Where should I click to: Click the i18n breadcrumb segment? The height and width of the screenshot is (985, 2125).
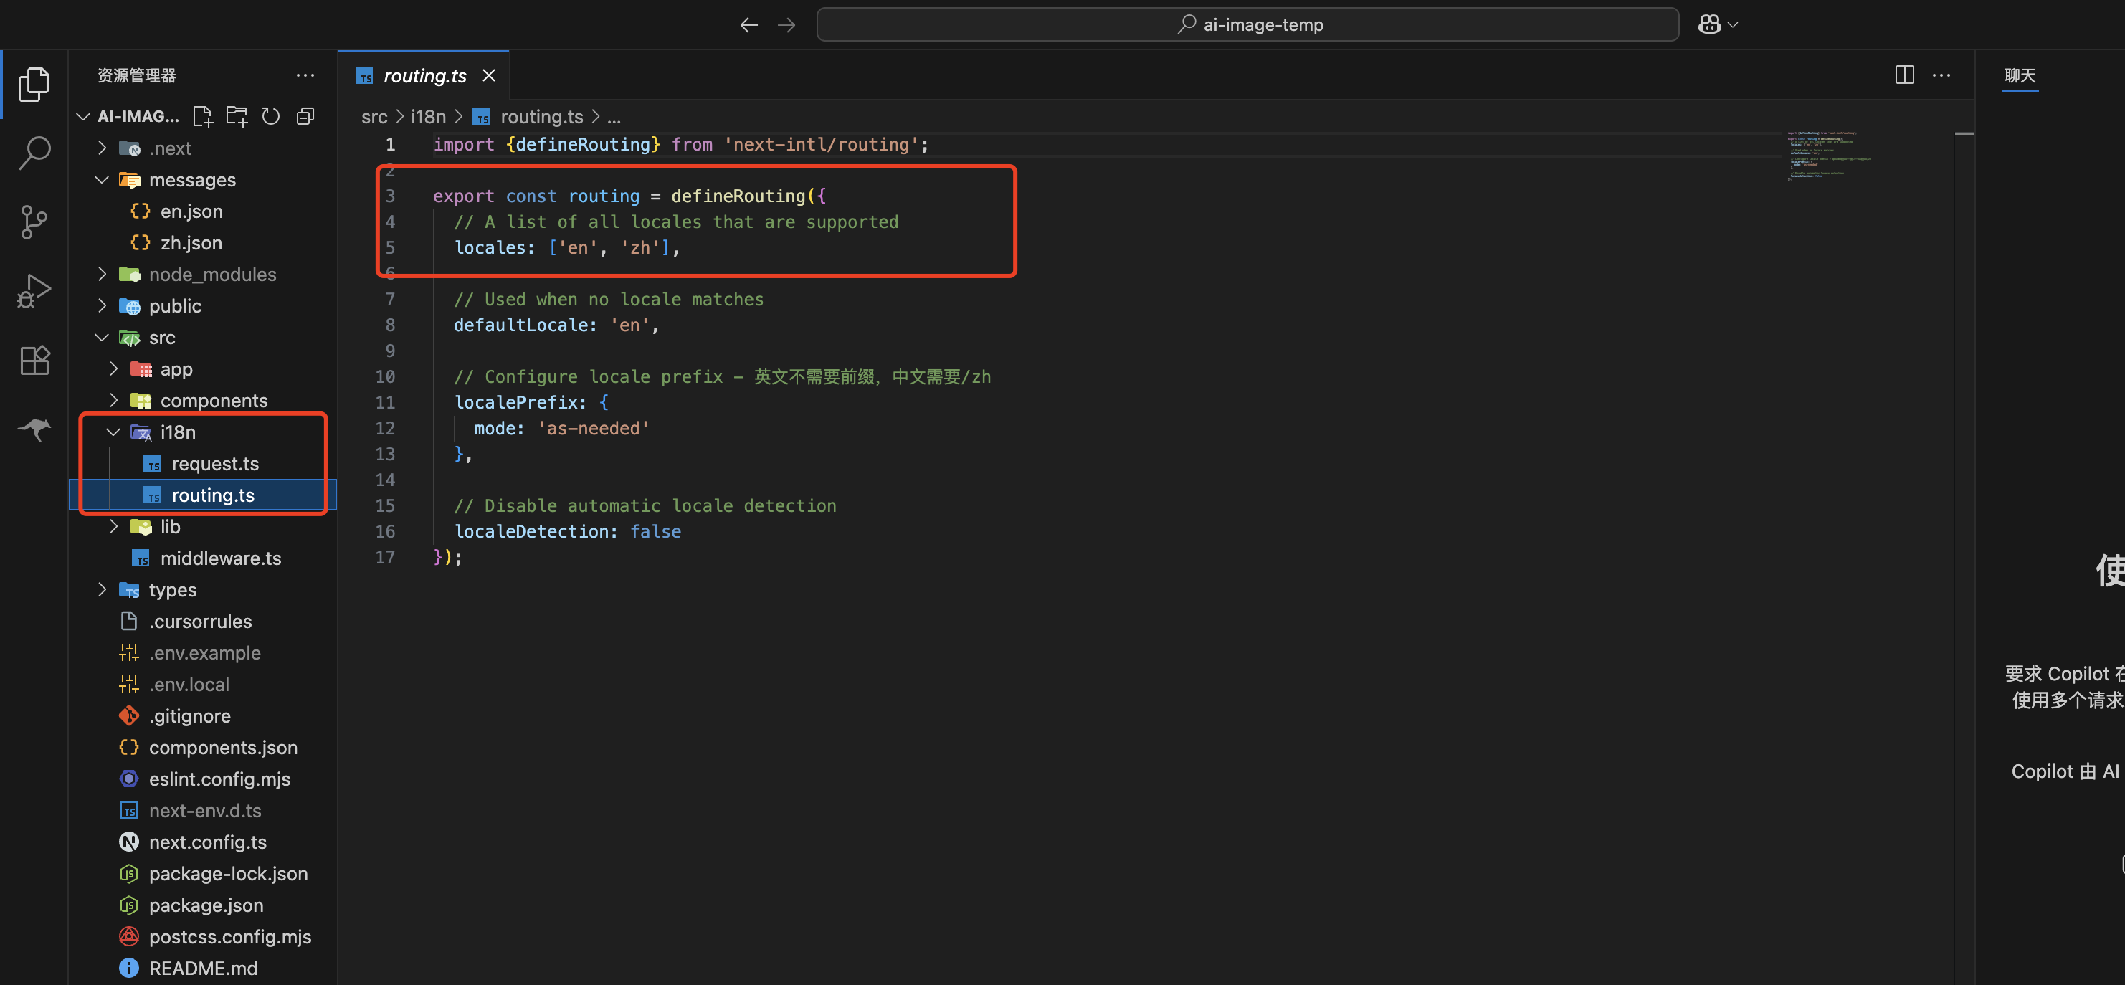coord(428,117)
